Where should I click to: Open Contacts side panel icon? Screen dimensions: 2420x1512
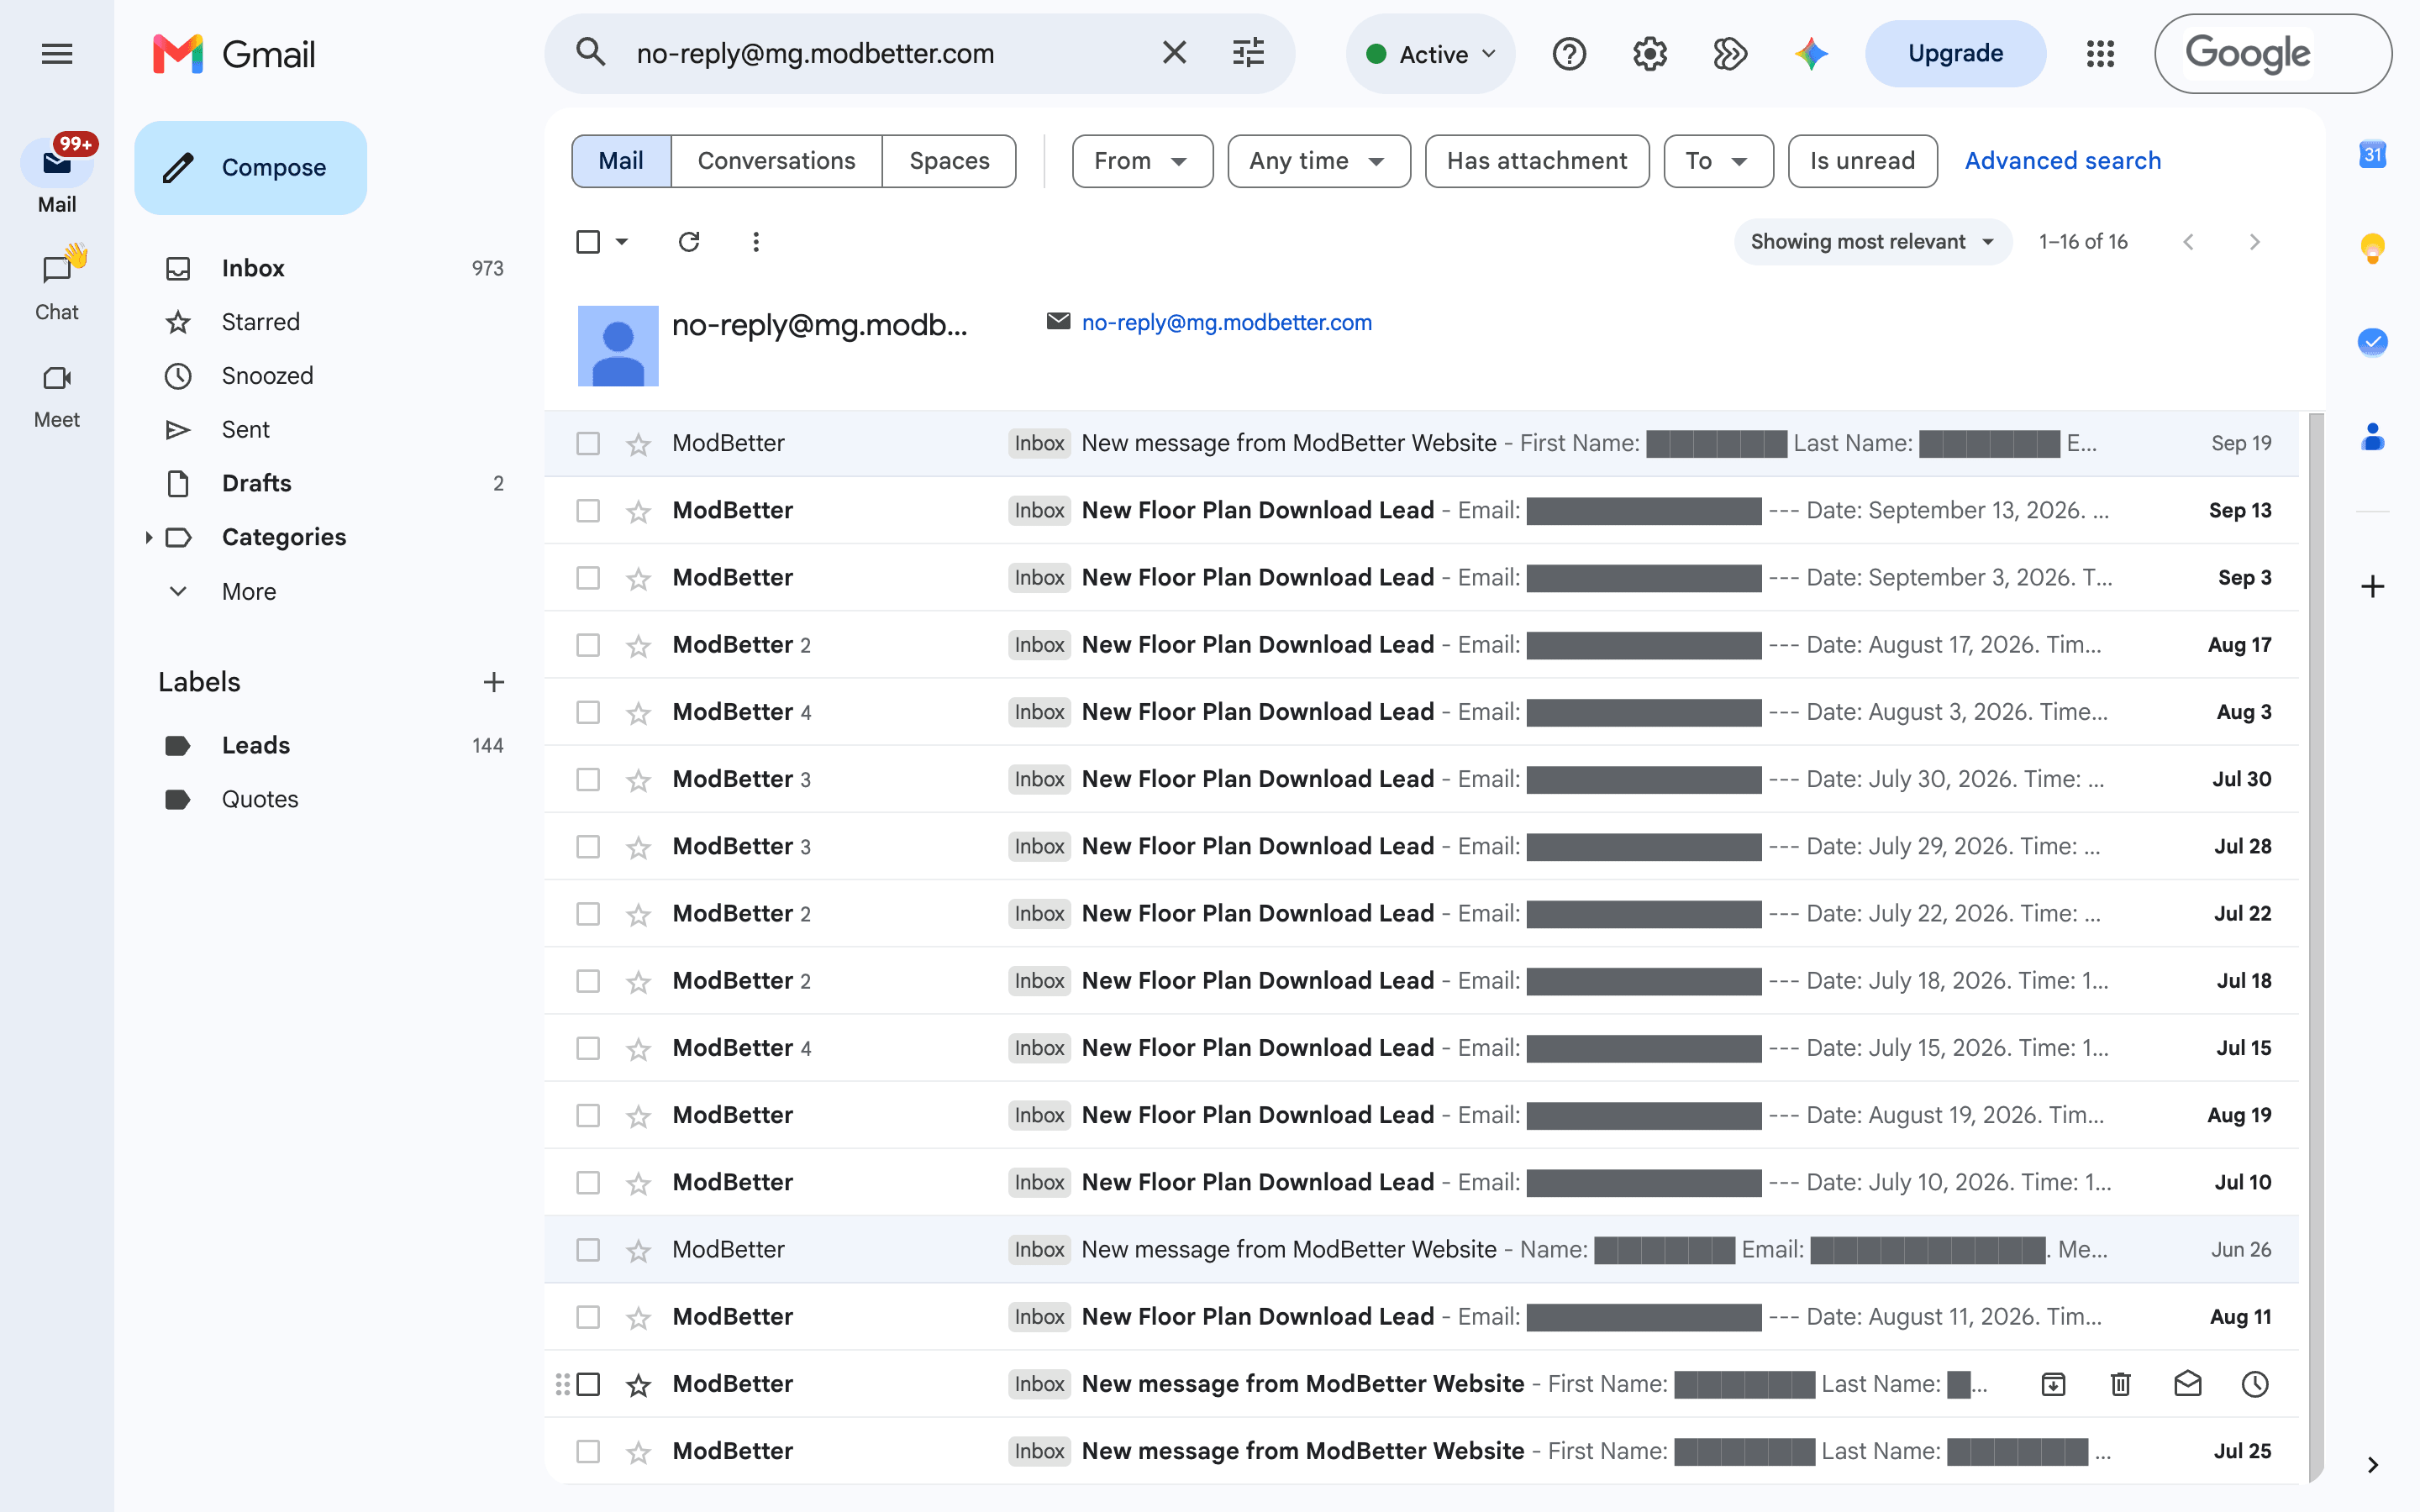pos(2372,437)
